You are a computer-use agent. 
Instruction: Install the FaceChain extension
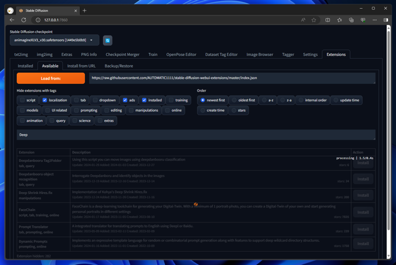click(363, 213)
